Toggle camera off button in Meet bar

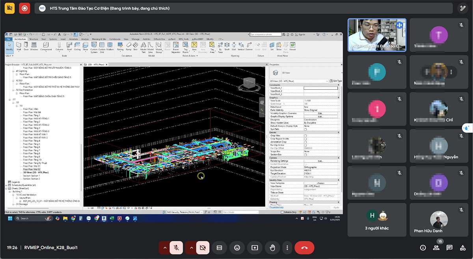[x=203, y=248]
